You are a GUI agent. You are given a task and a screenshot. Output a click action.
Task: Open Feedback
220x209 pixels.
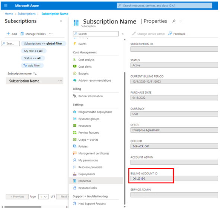coord(177,34)
